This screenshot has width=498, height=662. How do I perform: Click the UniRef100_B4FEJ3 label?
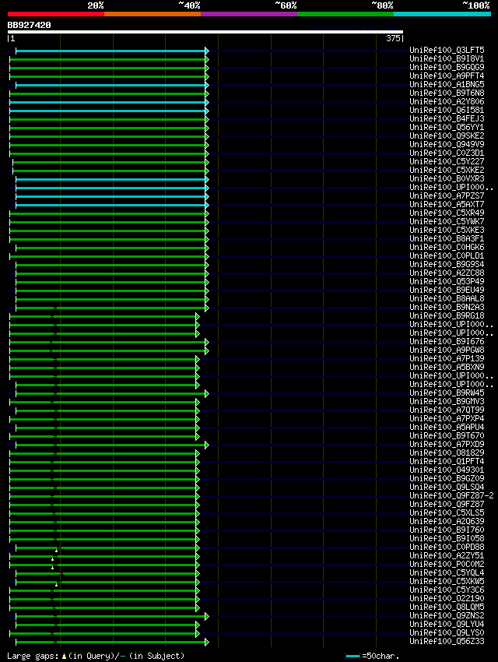pyautogui.click(x=447, y=118)
